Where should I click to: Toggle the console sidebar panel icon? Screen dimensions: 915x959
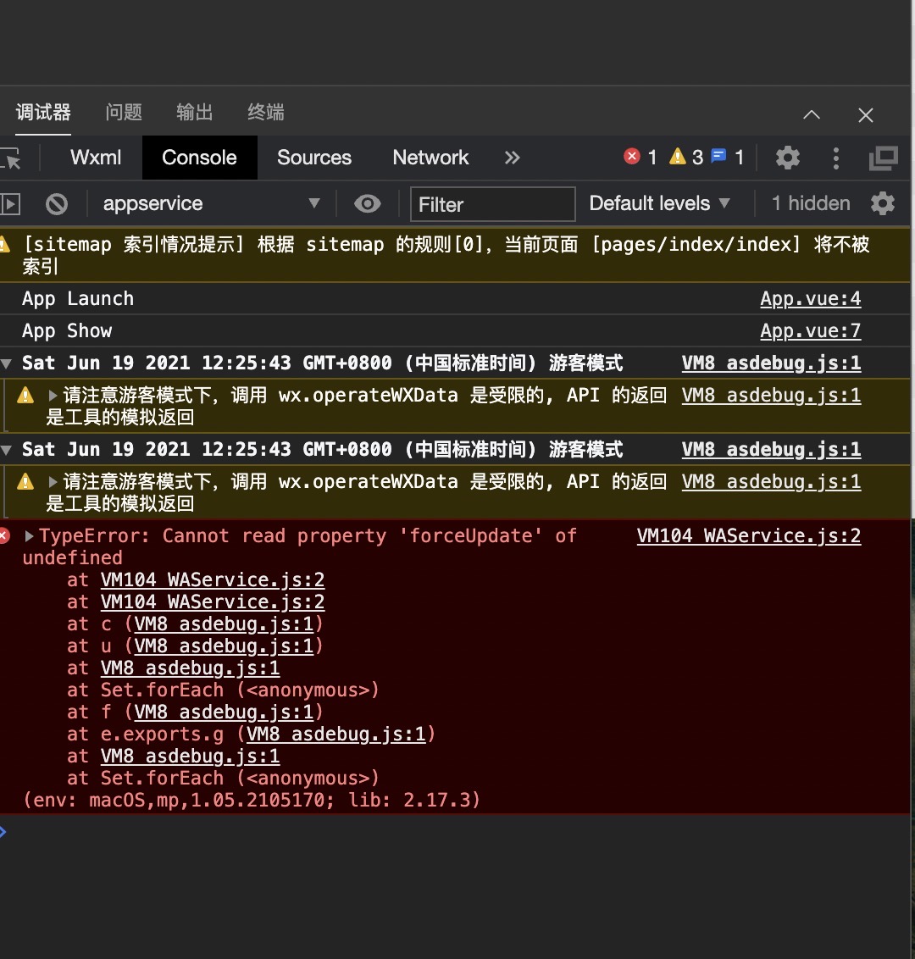click(x=10, y=204)
